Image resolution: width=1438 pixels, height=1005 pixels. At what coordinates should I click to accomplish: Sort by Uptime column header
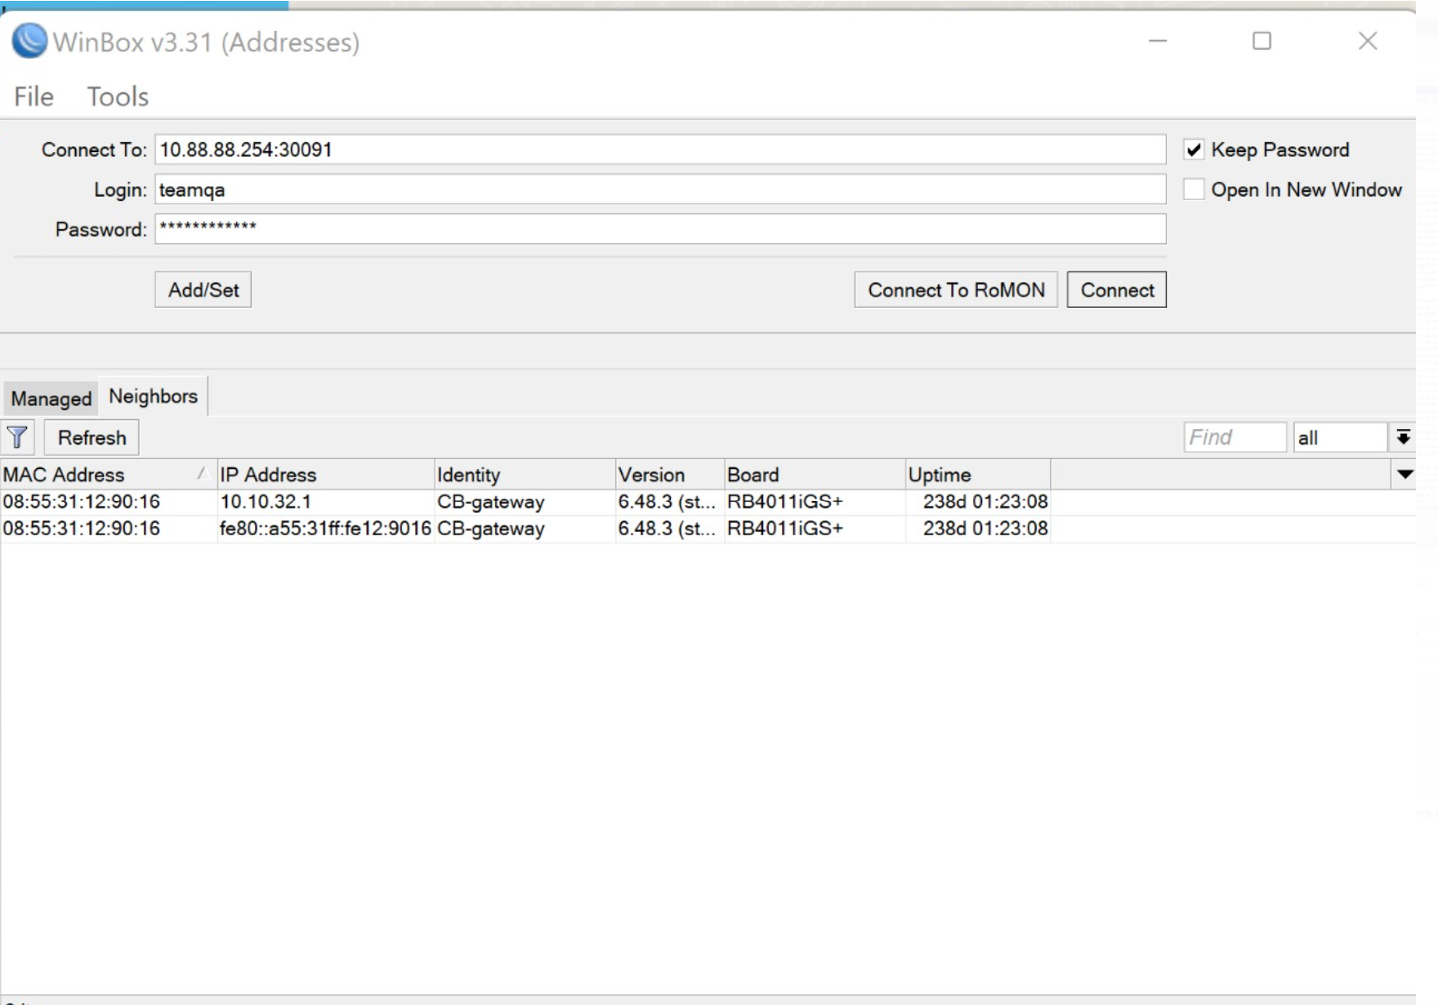coord(978,475)
